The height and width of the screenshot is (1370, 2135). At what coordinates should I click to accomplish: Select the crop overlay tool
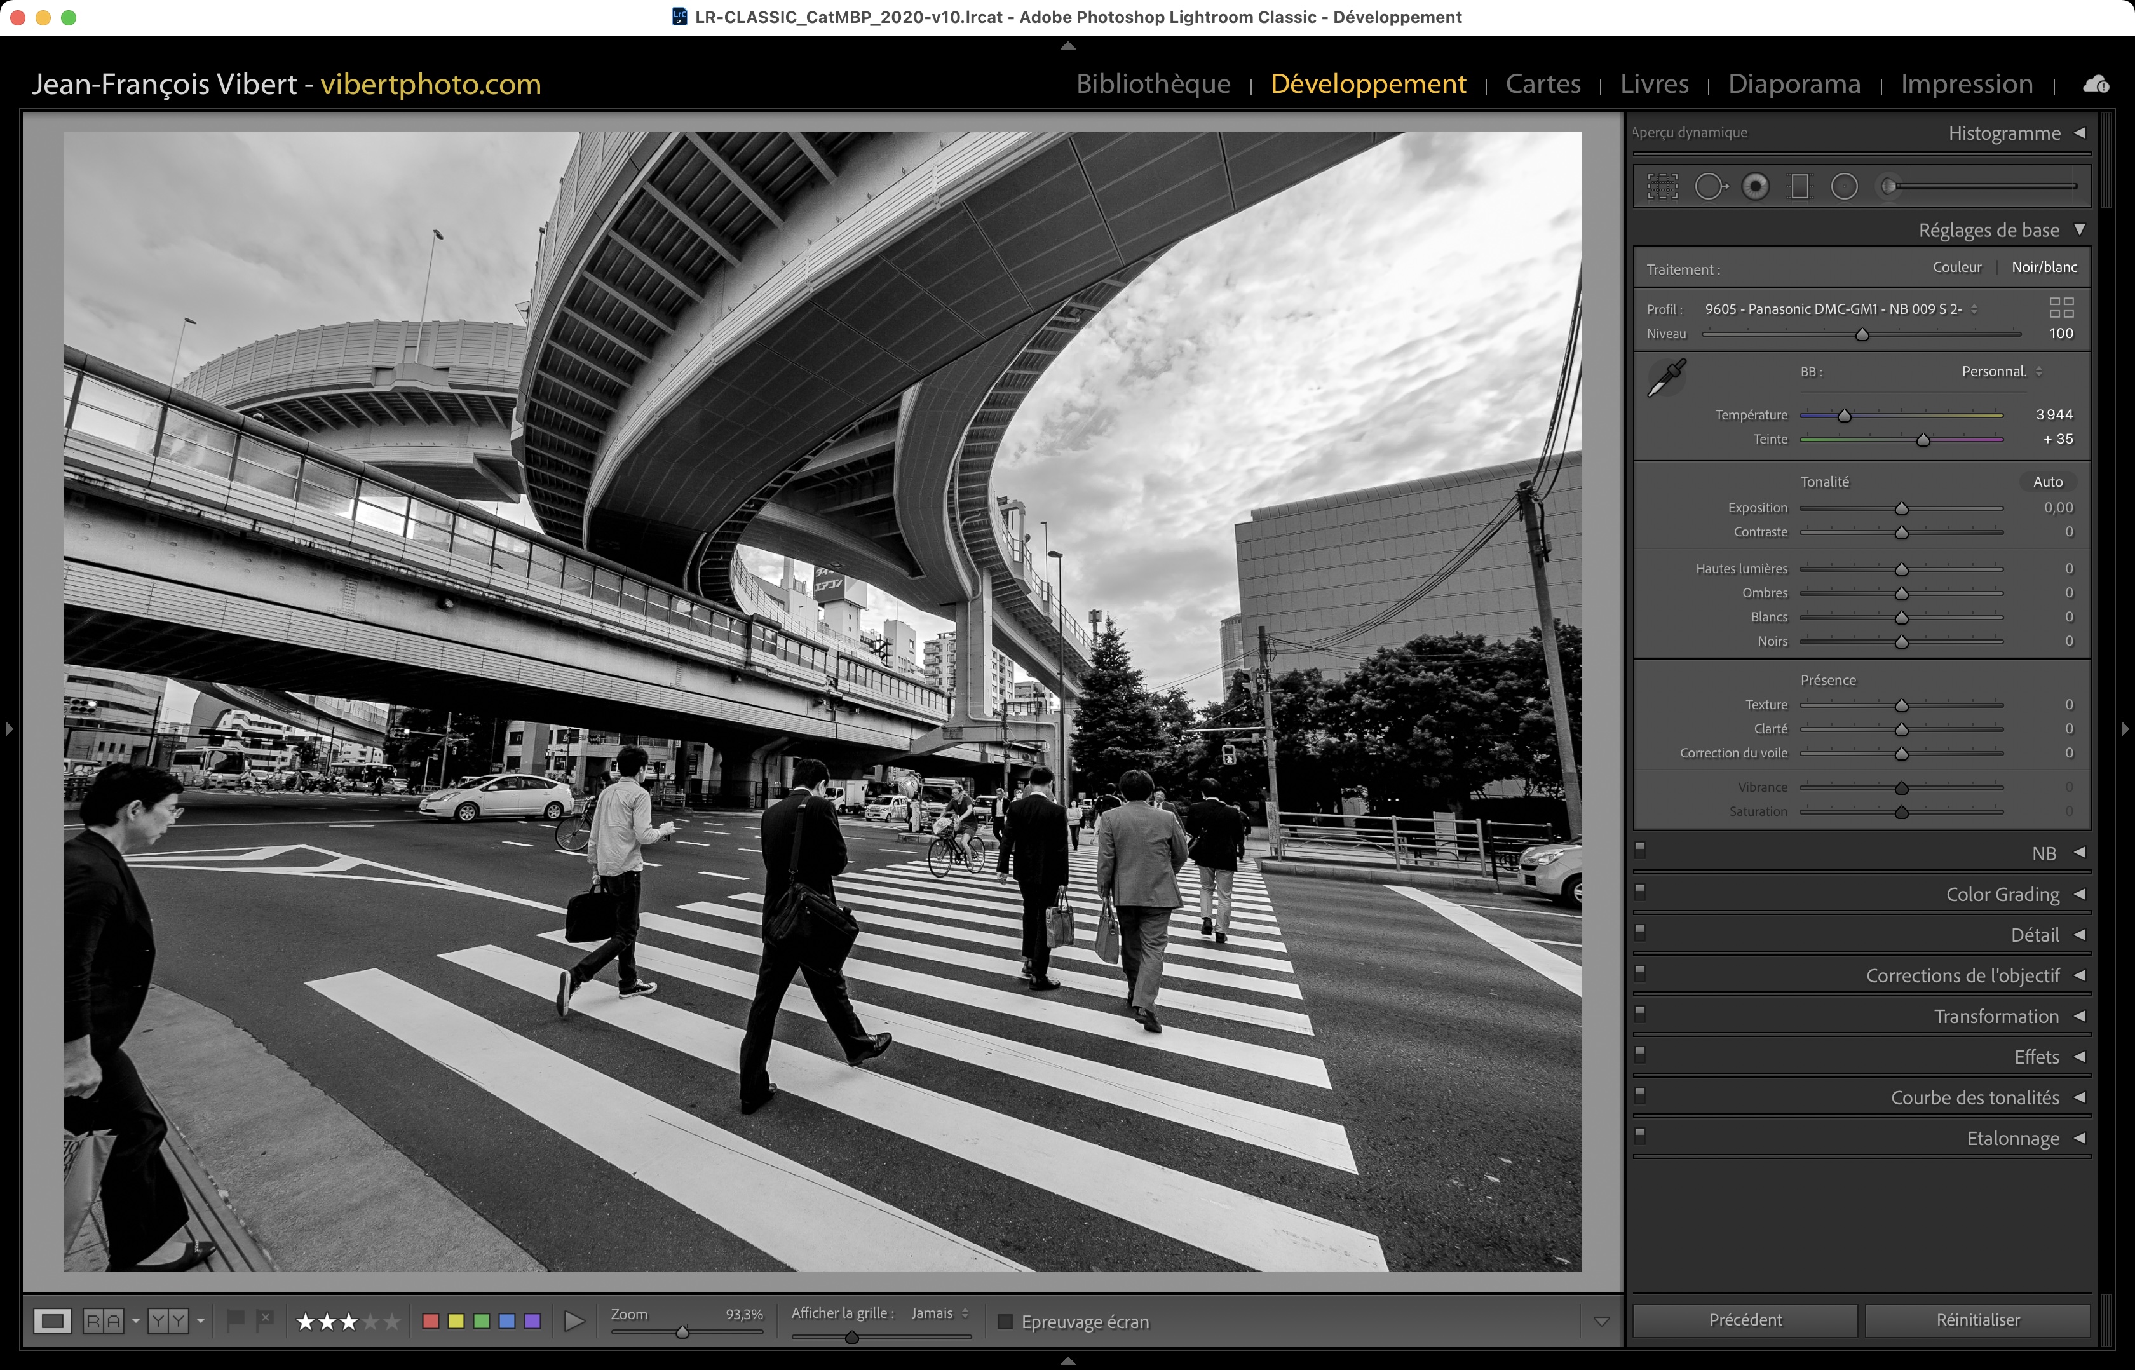click(x=1662, y=187)
